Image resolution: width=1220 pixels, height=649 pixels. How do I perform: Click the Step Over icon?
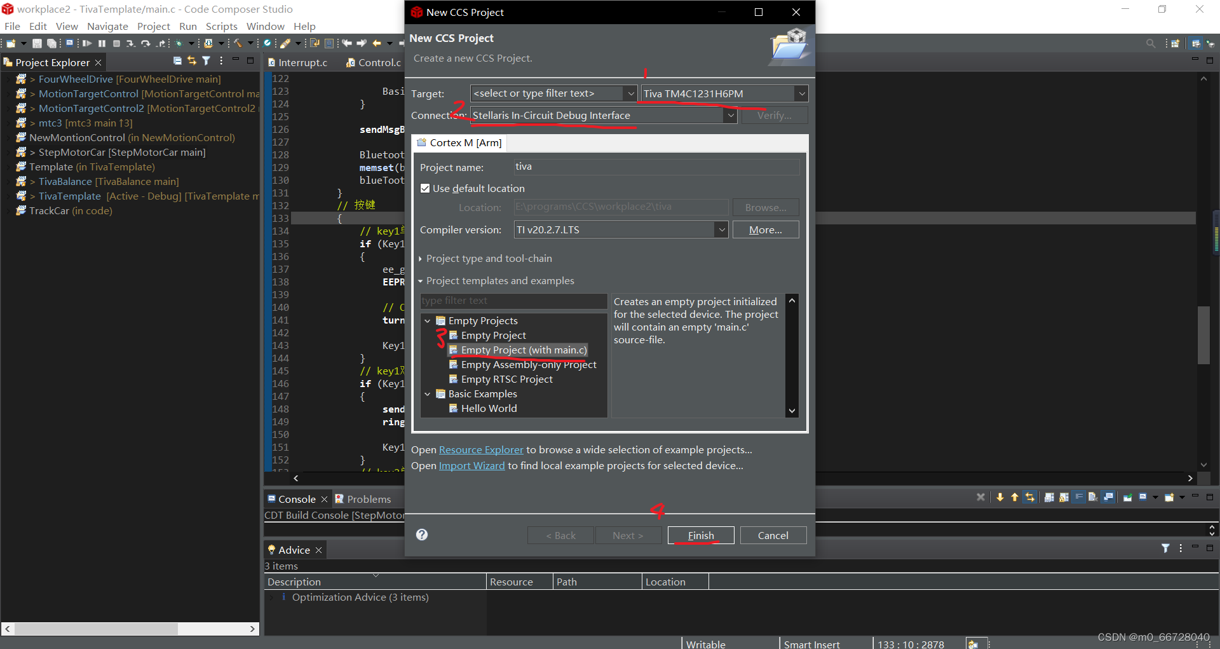pyautogui.click(x=146, y=43)
